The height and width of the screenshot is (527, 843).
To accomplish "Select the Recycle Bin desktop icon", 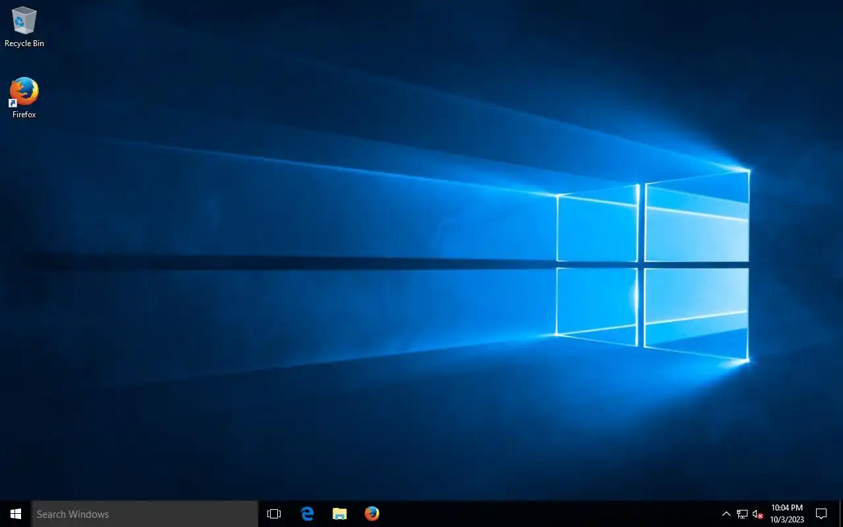I will click(x=24, y=27).
